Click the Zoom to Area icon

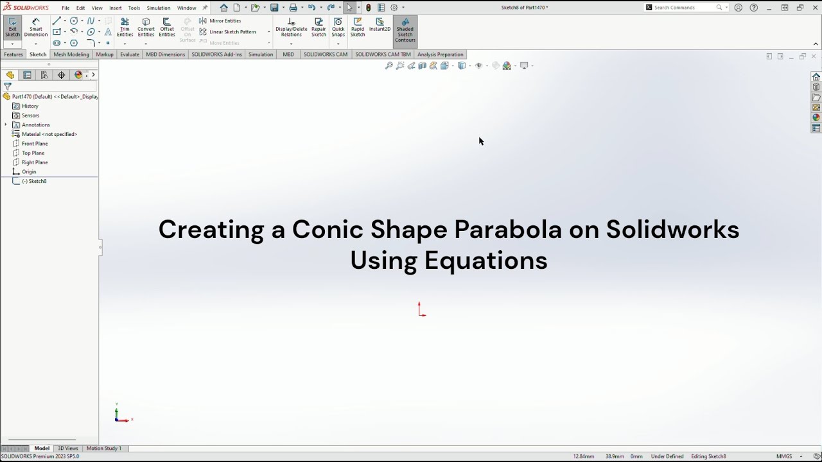pyautogui.click(x=399, y=65)
